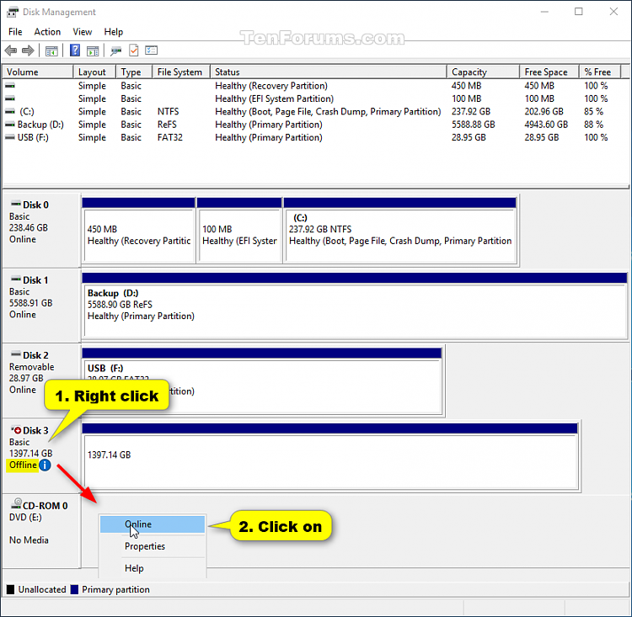The image size is (632, 617).
Task: Choose Help in the context menu
Action: [153, 568]
